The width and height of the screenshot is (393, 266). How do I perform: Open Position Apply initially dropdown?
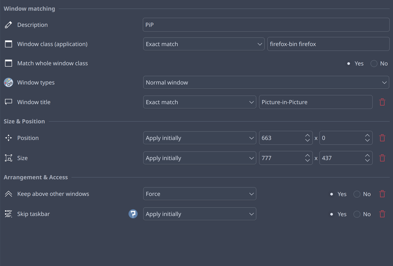coord(199,138)
